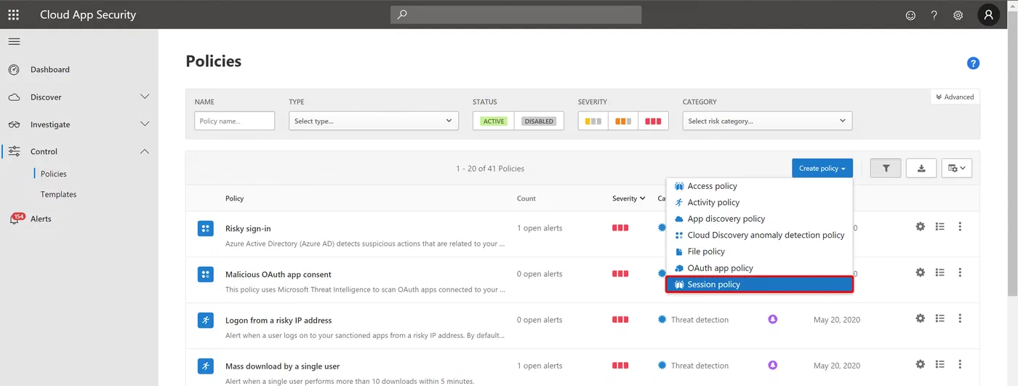Collapse the Control menu chevron

point(145,151)
